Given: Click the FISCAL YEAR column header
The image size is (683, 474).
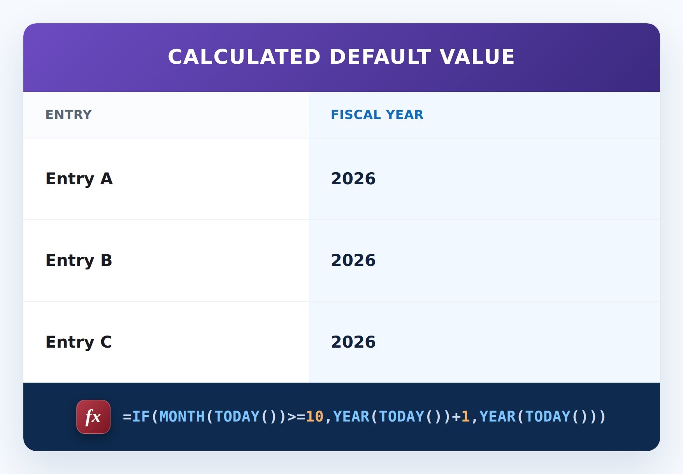Looking at the screenshot, I should (x=377, y=115).
